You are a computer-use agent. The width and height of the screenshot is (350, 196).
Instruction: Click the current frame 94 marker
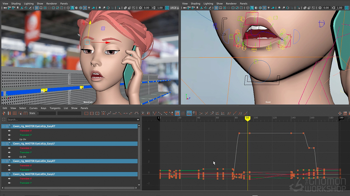click(247, 118)
